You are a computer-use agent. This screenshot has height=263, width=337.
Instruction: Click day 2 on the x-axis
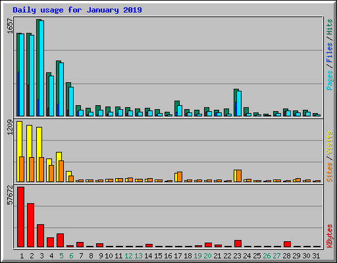tap(32, 256)
